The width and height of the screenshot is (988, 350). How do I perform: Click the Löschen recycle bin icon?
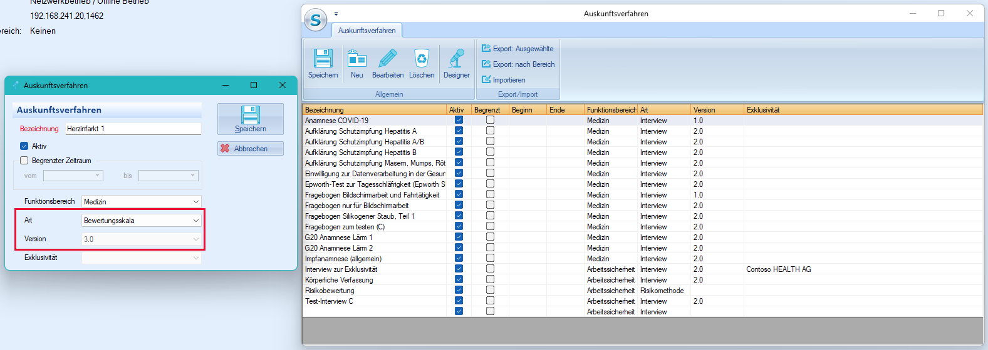point(422,59)
